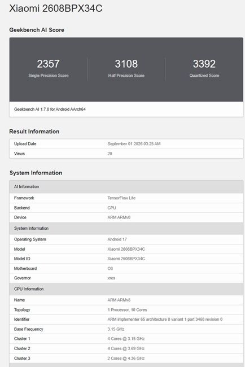Select the Base Frequency value 3.15 GHz

tap(116, 329)
